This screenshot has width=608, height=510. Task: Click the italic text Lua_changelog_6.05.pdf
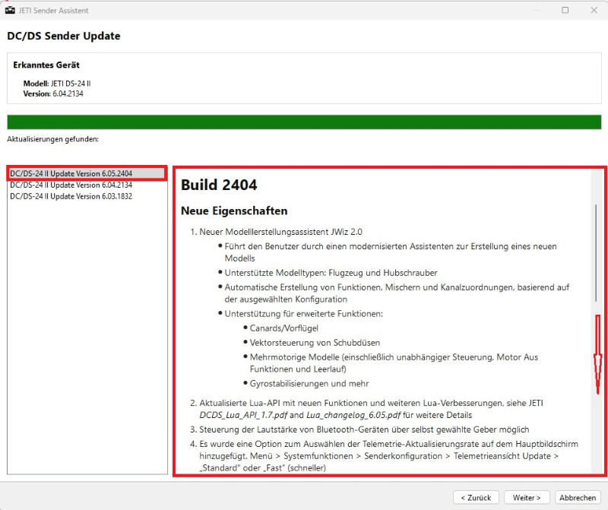[353, 415]
